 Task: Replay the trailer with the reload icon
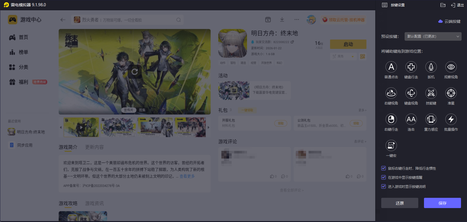(135, 71)
